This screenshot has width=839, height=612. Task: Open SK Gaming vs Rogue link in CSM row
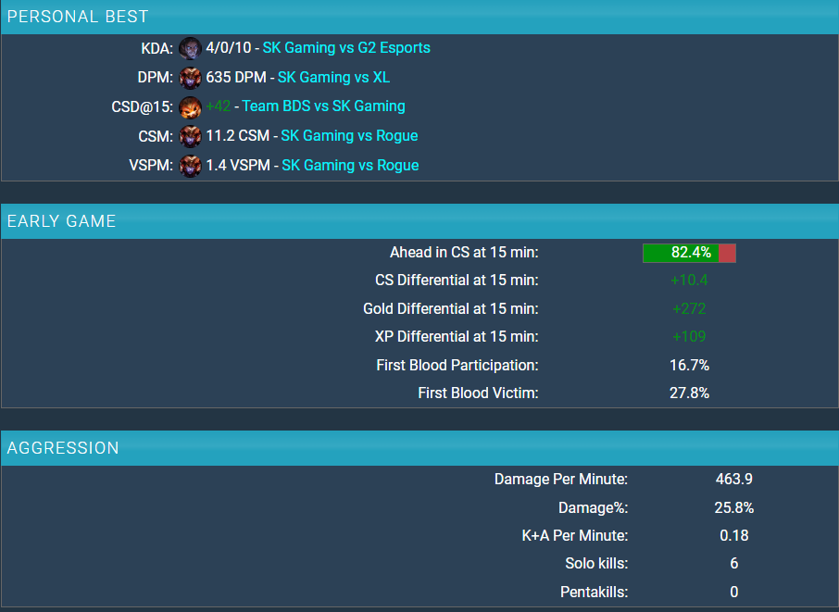(x=349, y=135)
